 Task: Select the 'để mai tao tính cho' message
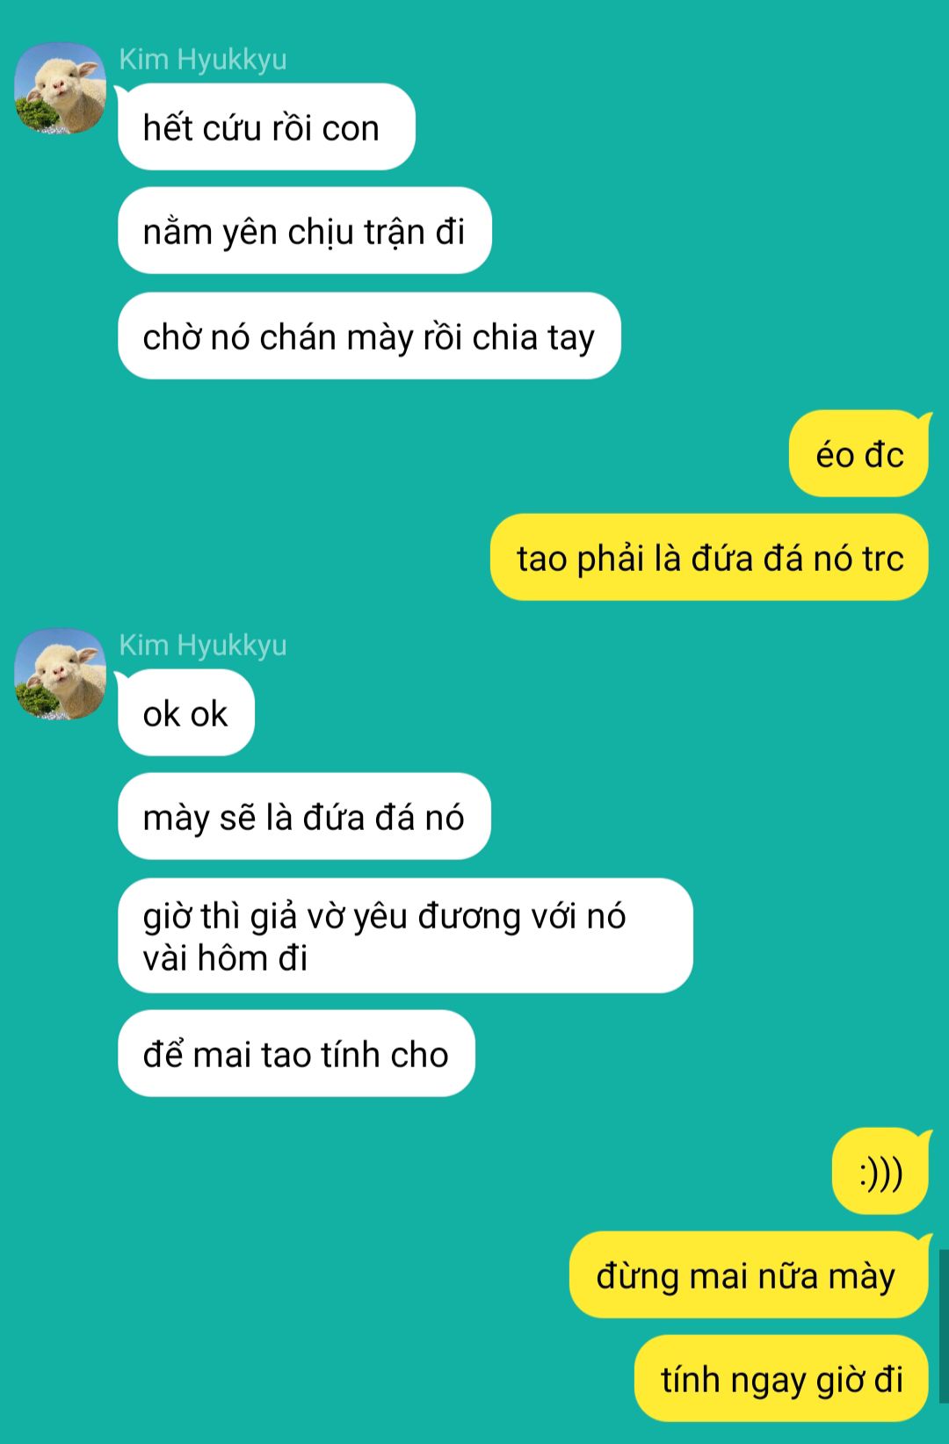pyautogui.click(x=296, y=1054)
